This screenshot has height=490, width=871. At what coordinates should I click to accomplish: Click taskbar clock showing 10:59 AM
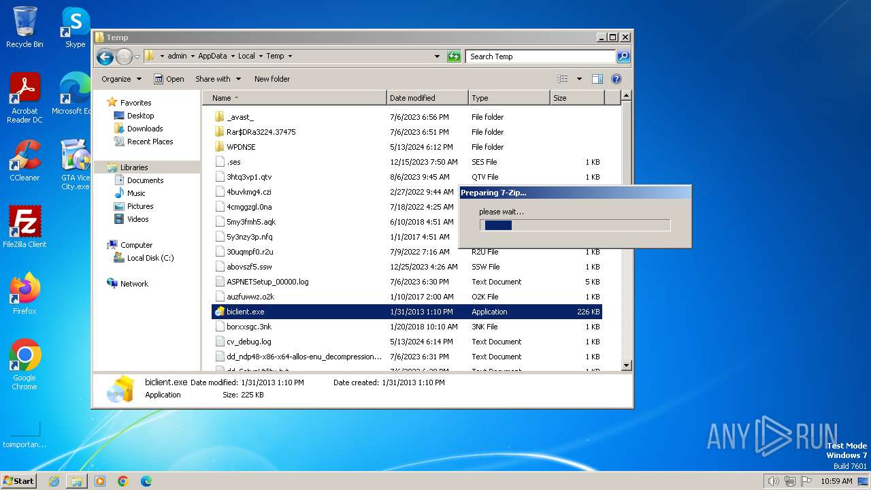pyautogui.click(x=836, y=481)
